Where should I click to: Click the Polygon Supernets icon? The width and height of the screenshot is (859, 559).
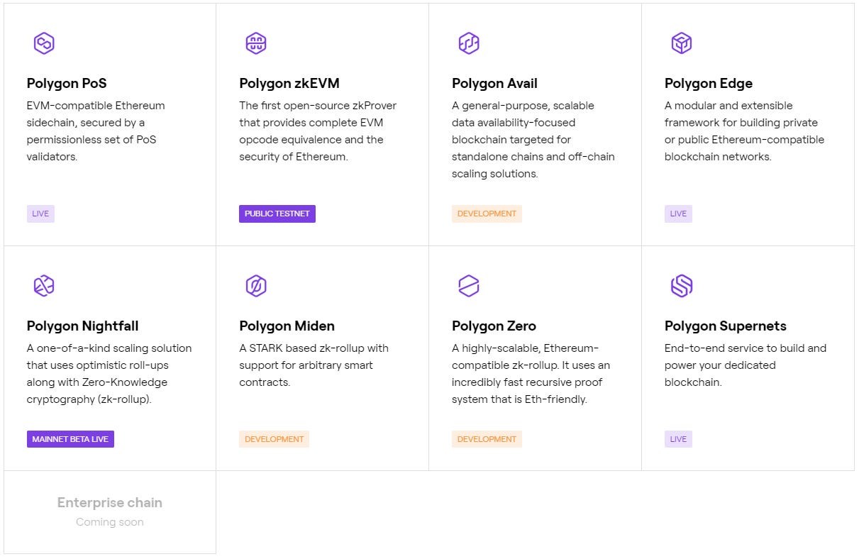681,286
